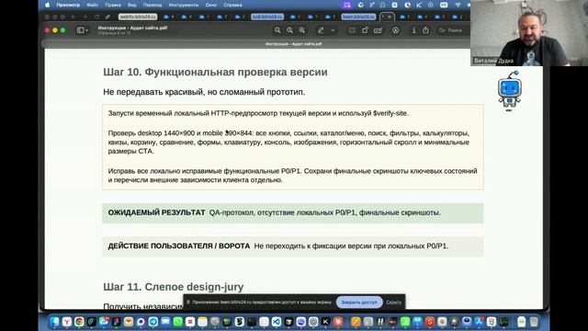This screenshot has width=588, height=331.
Task: Zoom out using the middle magnifier icon
Action: pyautogui.click(x=290, y=30)
